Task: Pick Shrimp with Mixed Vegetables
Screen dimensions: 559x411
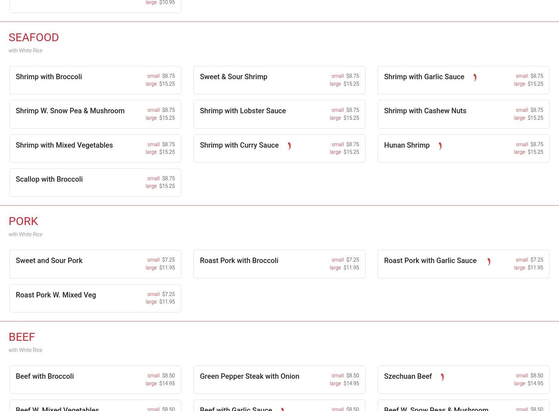Action: pyautogui.click(x=64, y=145)
